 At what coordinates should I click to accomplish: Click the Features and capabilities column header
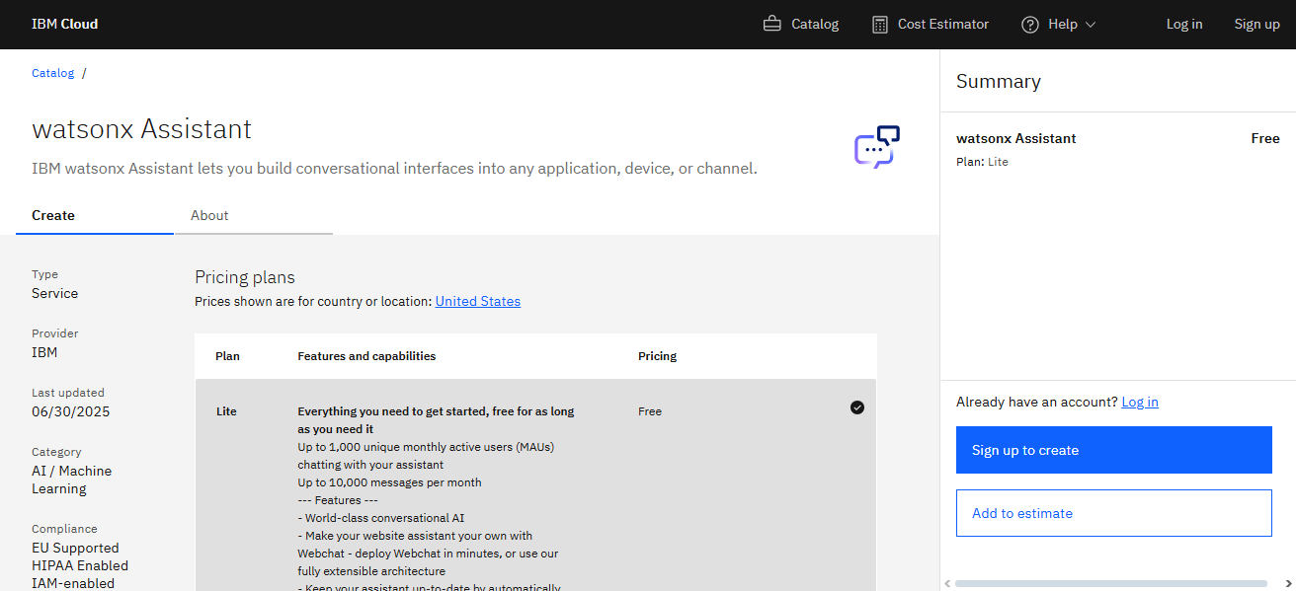[366, 356]
